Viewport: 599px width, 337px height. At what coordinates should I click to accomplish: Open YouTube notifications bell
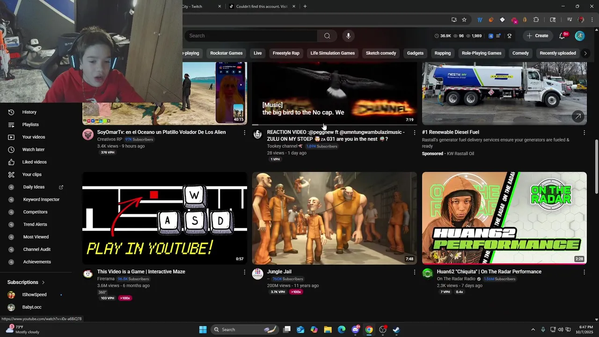pos(562,36)
